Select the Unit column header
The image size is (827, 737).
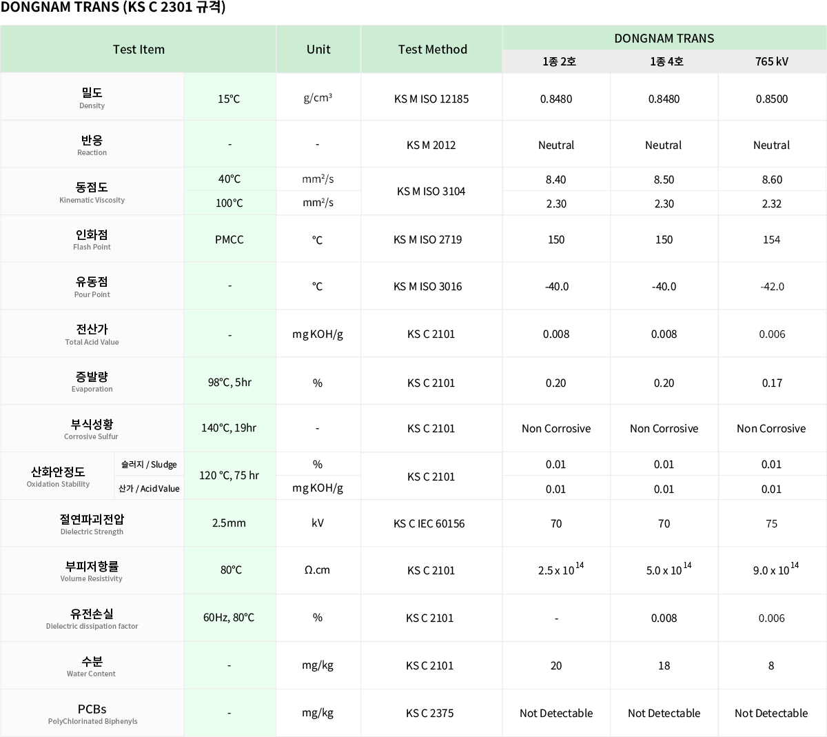pos(318,50)
